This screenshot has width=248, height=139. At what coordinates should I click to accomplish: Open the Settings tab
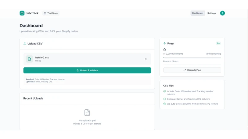click(211, 13)
